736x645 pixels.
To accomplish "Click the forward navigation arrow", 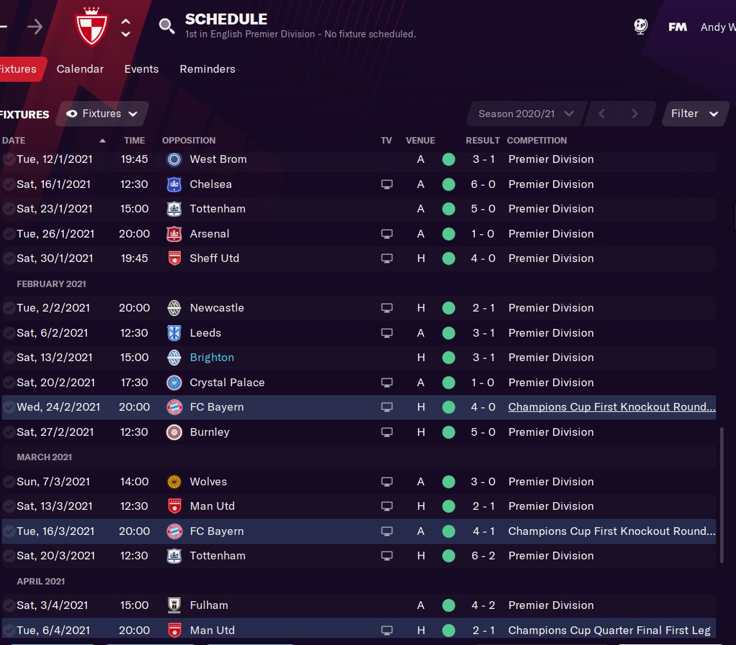I will coord(35,27).
